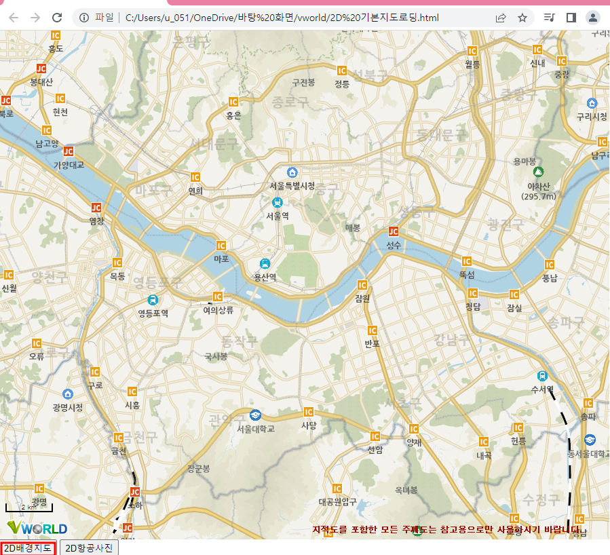Click the 연희 IC marker
The image size is (610, 555).
pyautogui.click(x=195, y=177)
